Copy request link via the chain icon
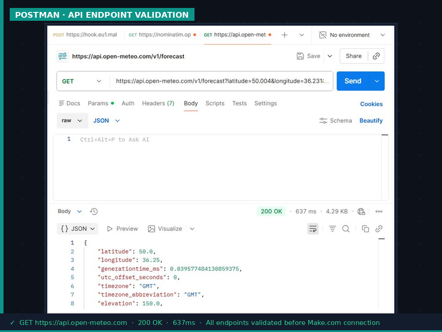 (x=376, y=56)
